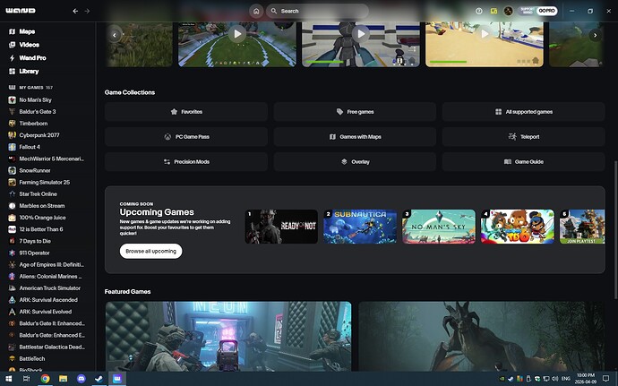618x386 pixels.
Task: Select Timberborn in the games list
Action: click(x=33, y=124)
